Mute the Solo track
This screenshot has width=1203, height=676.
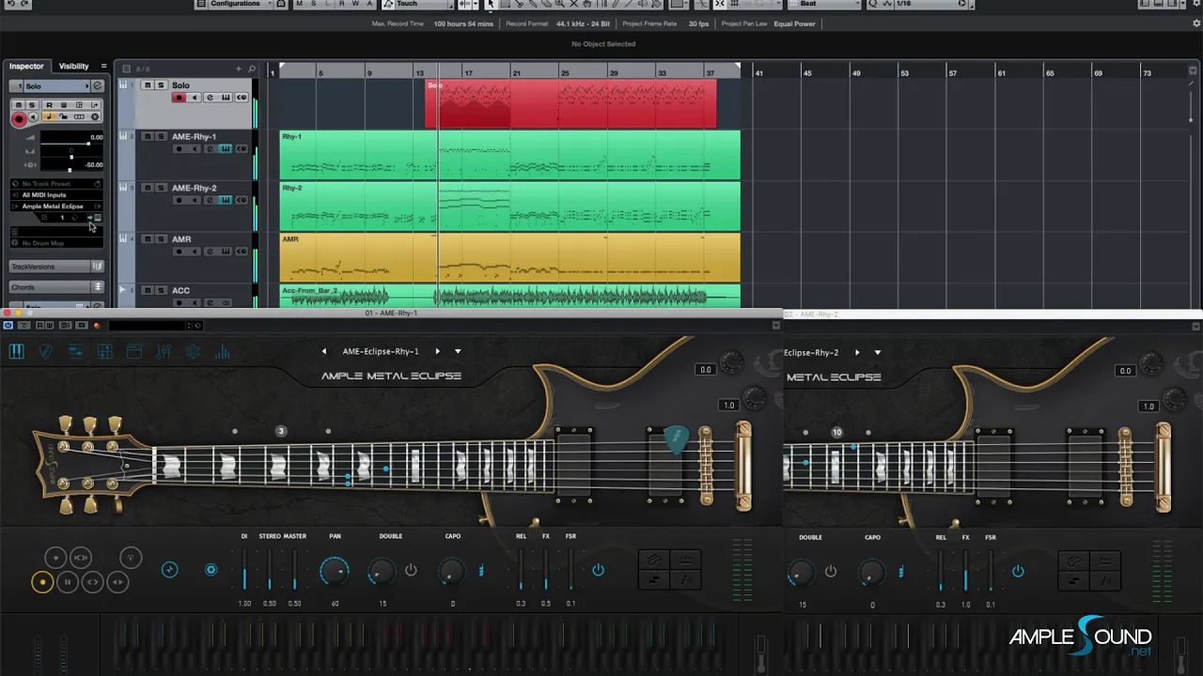coord(148,85)
